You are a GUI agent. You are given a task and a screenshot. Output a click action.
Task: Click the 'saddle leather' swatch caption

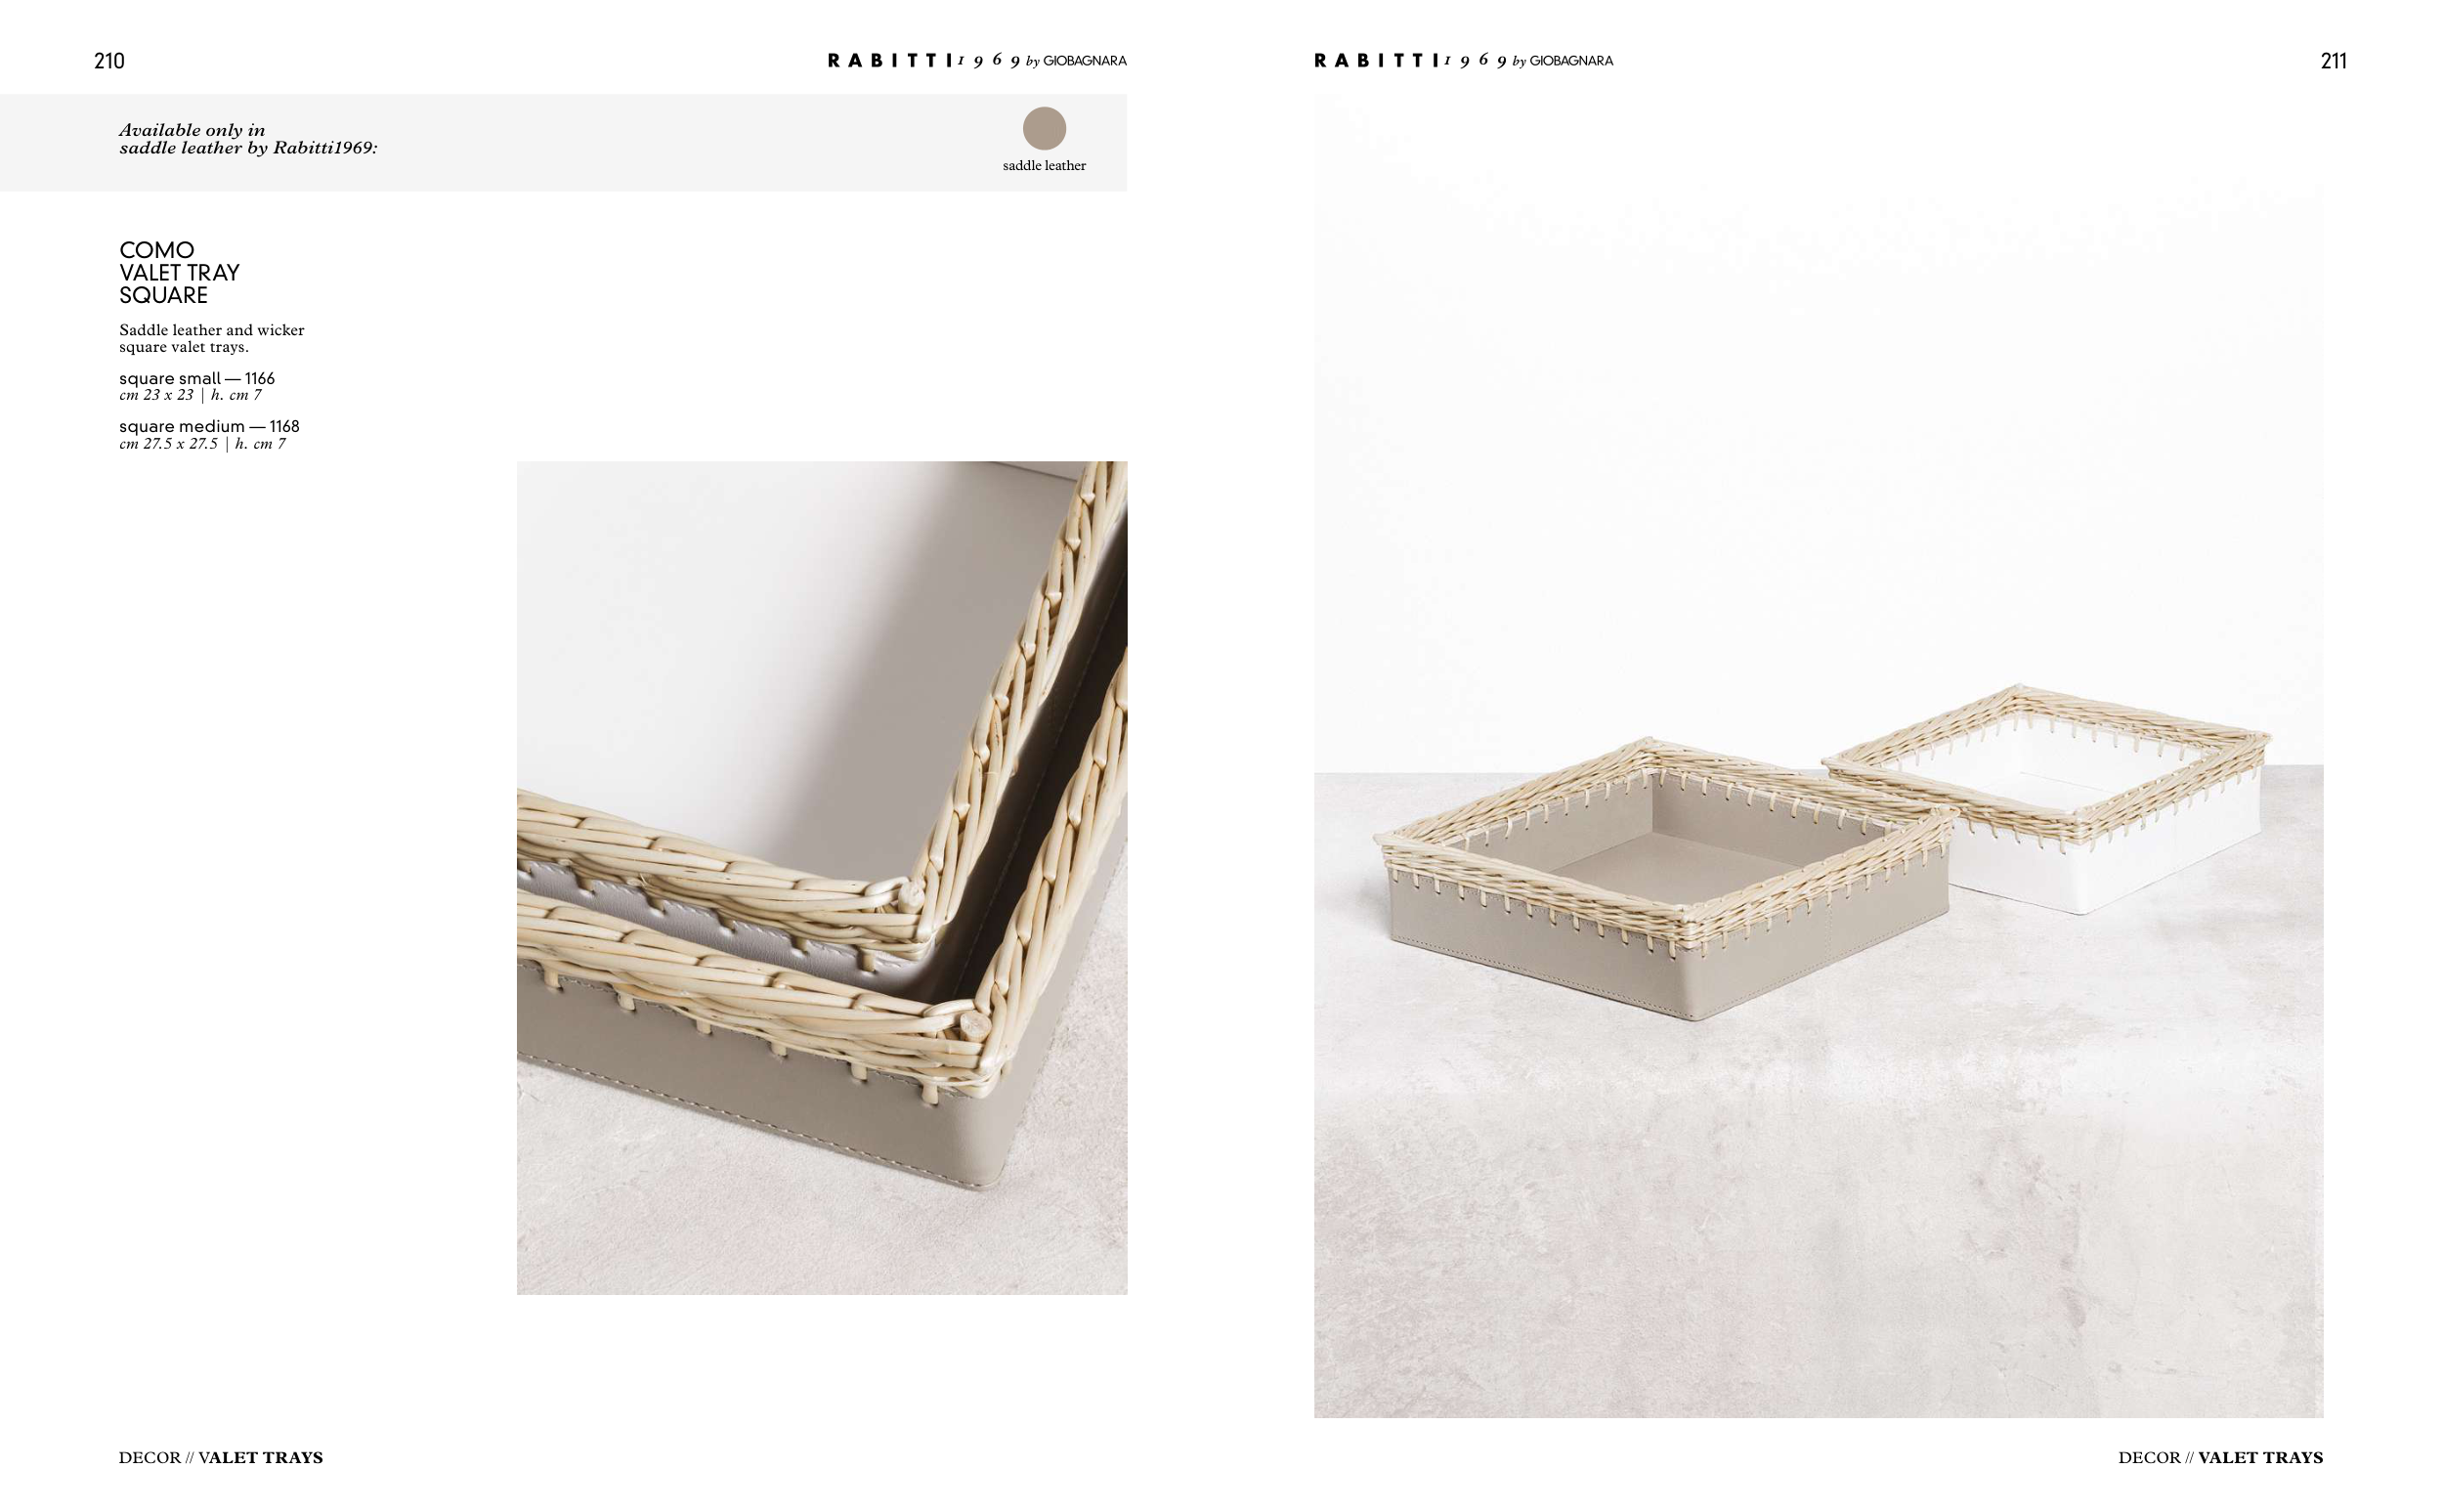point(1044,165)
